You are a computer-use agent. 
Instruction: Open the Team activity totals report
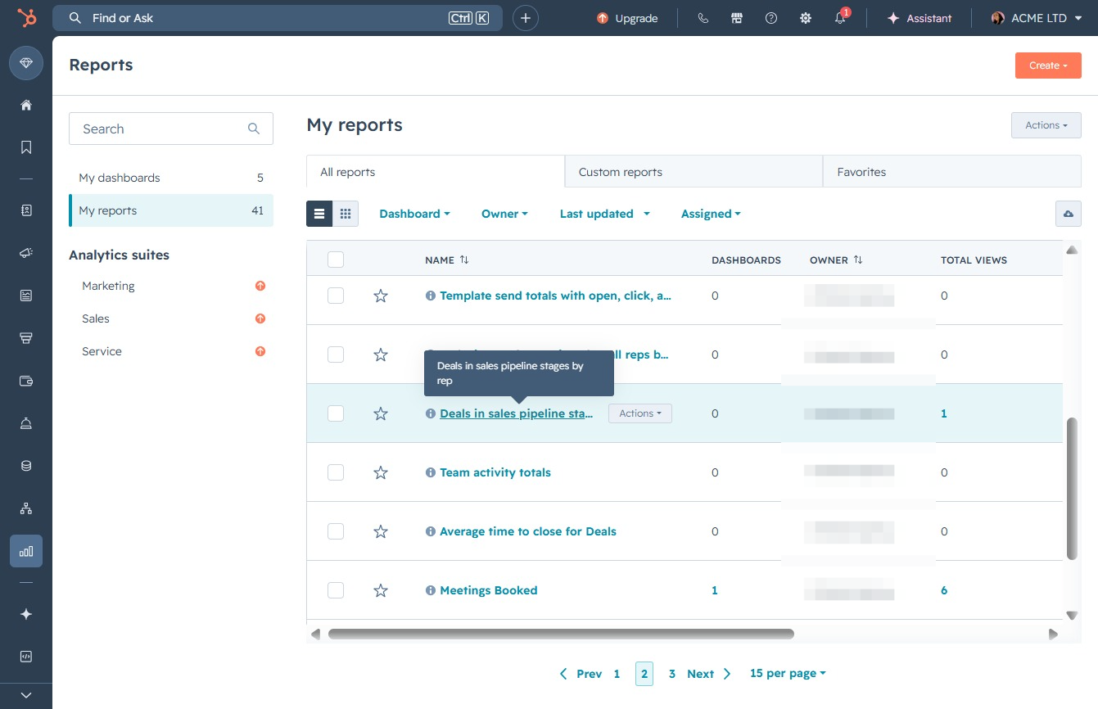(x=495, y=472)
